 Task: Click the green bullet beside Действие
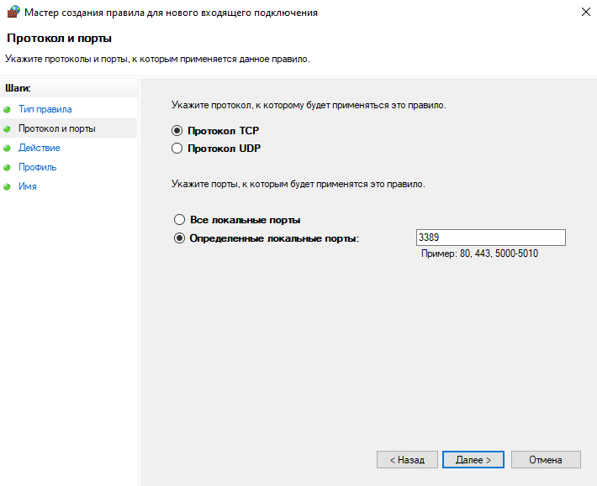tap(8, 149)
